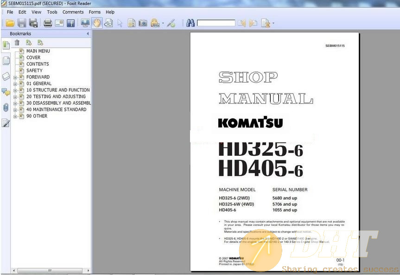Screen dimensions: 400x275
Task: Click the second add-bookmark icon in Bookmarks bar
Action: [x=40, y=43]
